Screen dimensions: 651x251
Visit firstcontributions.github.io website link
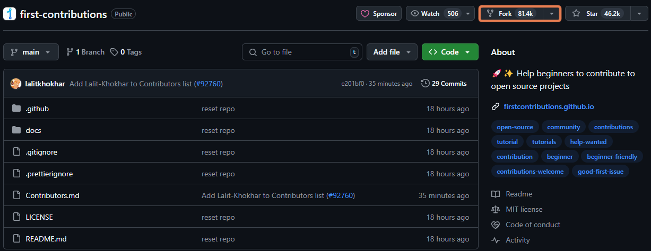click(x=549, y=106)
